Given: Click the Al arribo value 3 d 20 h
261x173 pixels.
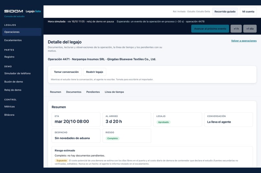Looking at the screenshot, I should (114, 121).
